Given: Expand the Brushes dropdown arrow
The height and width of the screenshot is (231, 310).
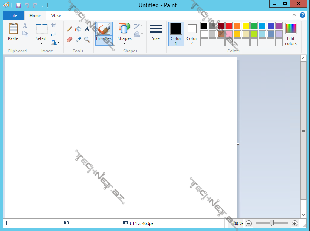Looking at the screenshot, I should pyautogui.click(x=104, y=43).
